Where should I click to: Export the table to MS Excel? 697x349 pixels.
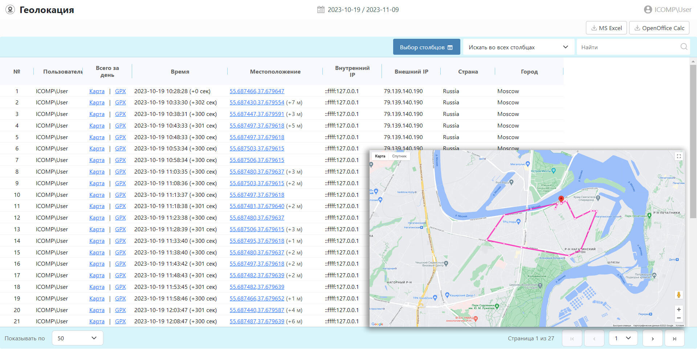pyautogui.click(x=606, y=28)
